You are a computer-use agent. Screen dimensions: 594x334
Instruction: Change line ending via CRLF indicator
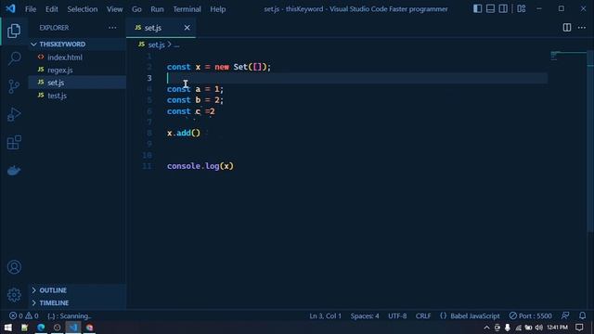(x=423, y=315)
